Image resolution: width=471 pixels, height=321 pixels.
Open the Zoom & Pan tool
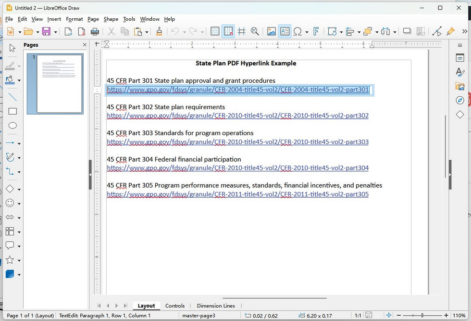pos(255,31)
